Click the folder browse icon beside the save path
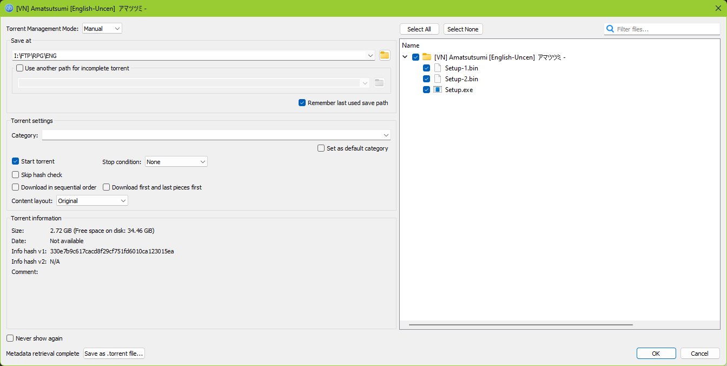Image resolution: width=727 pixels, height=366 pixels. pos(385,55)
